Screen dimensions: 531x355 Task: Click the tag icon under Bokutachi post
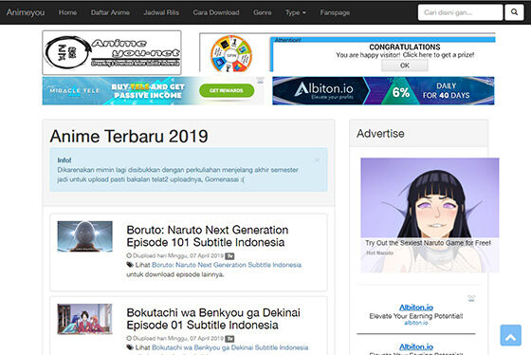[130, 347]
